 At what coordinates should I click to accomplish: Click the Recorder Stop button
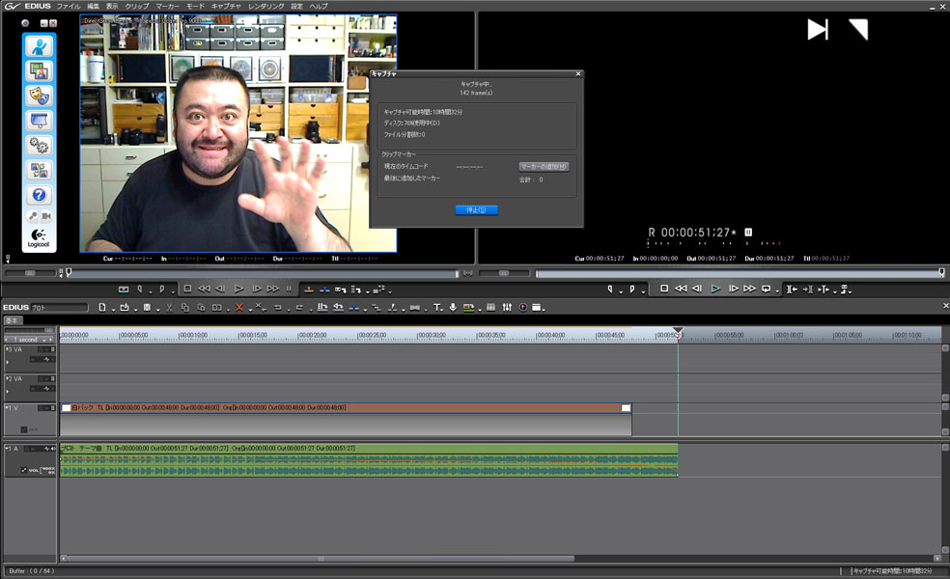point(664,289)
